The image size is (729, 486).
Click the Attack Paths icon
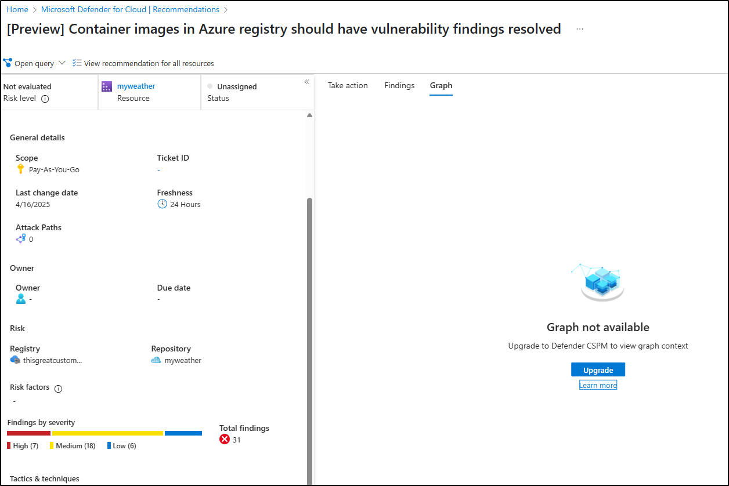click(x=21, y=239)
